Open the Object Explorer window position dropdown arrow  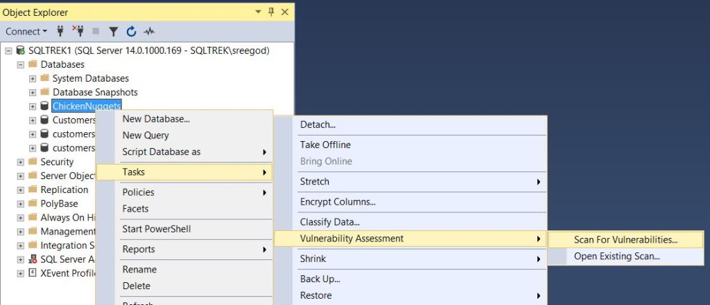259,12
